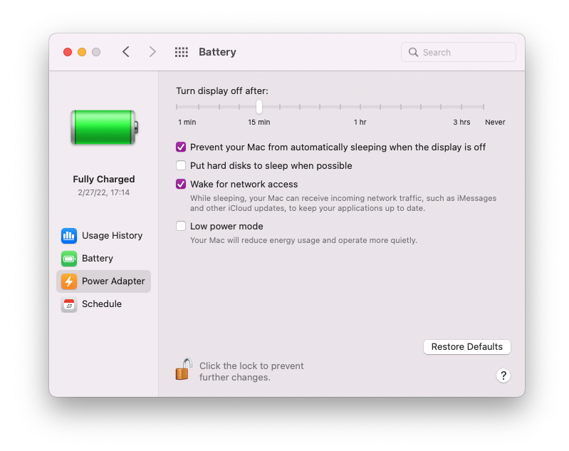
Task: Enable Low power mode checkbox
Action: pyautogui.click(x=181, y=227)
